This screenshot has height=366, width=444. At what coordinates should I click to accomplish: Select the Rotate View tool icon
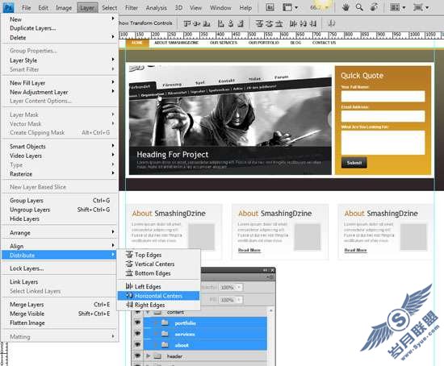pos(374,7)
